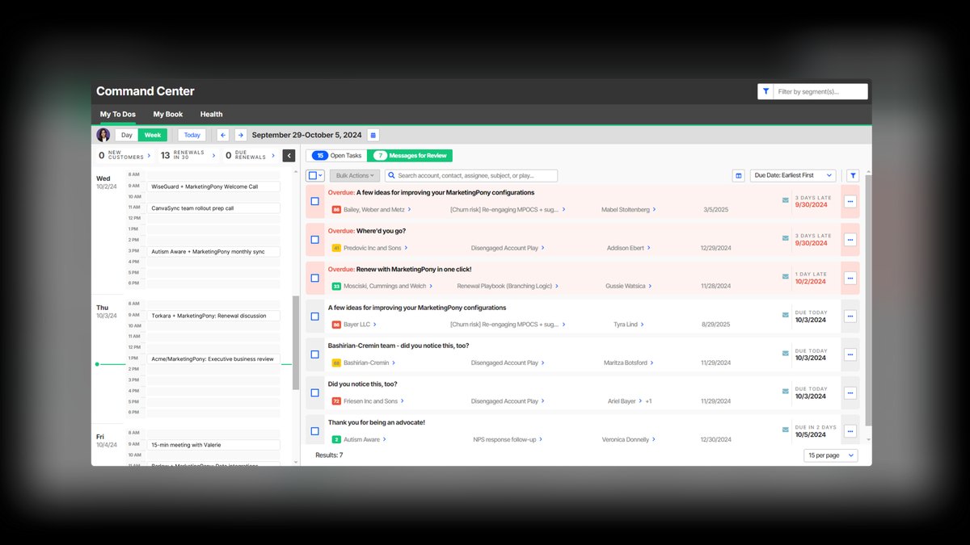Open Addison Ebert contact link
Screen dimensions: 970x545
click(x=626, y=248)
